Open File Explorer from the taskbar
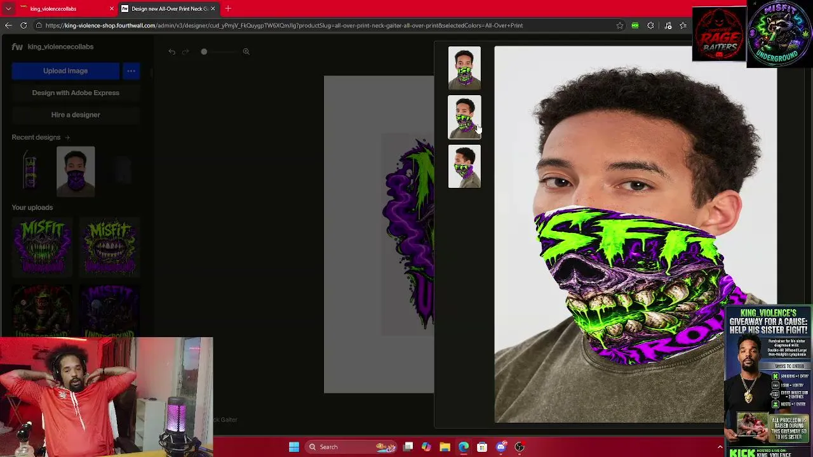The height and width of the screenshot is (457, 813). pyautogui.click(x=445, y=447)
